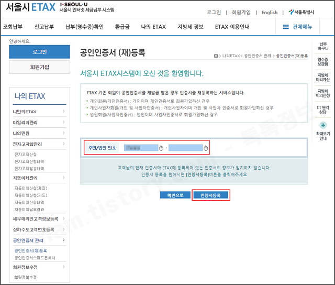Open 공인인증서(재)등록 submenu link
The width and height of the screenshot is (335, 285).
pos(30,250)
